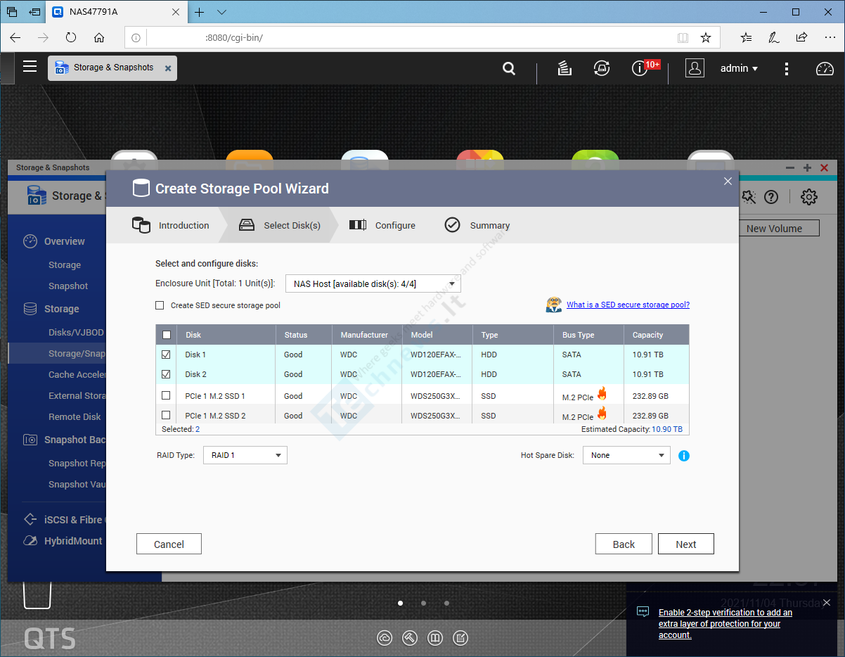Select the second desktop page dot
This screenshot has height=657, width=845.
click(423, 603)
